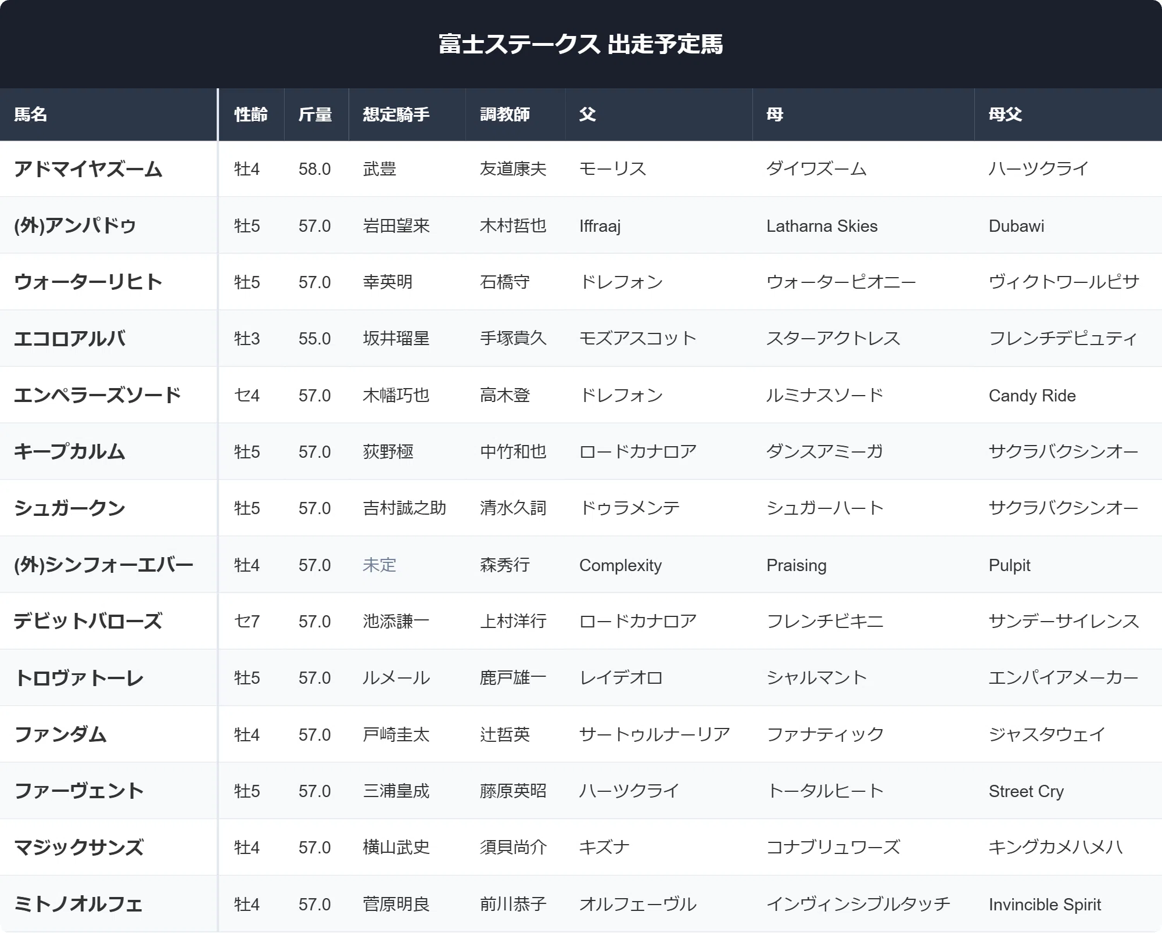Viewport: 1162px width, 933px height.
Task: Click trainer 森秀行
Action: pos(505,565)
